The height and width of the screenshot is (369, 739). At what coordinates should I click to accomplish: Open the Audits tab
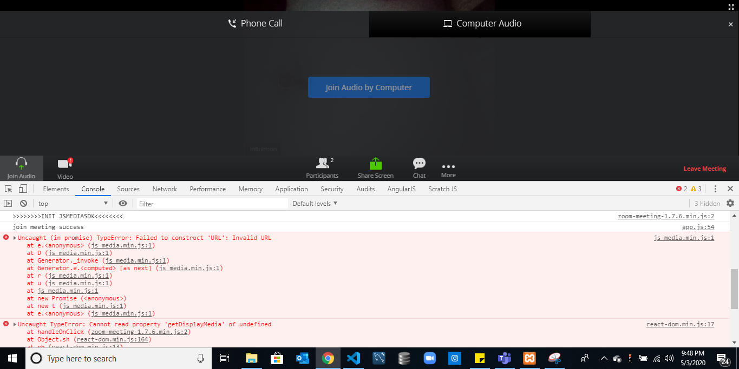(365, 189)
